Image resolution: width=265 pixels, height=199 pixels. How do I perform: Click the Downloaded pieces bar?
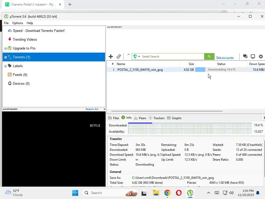190,125
